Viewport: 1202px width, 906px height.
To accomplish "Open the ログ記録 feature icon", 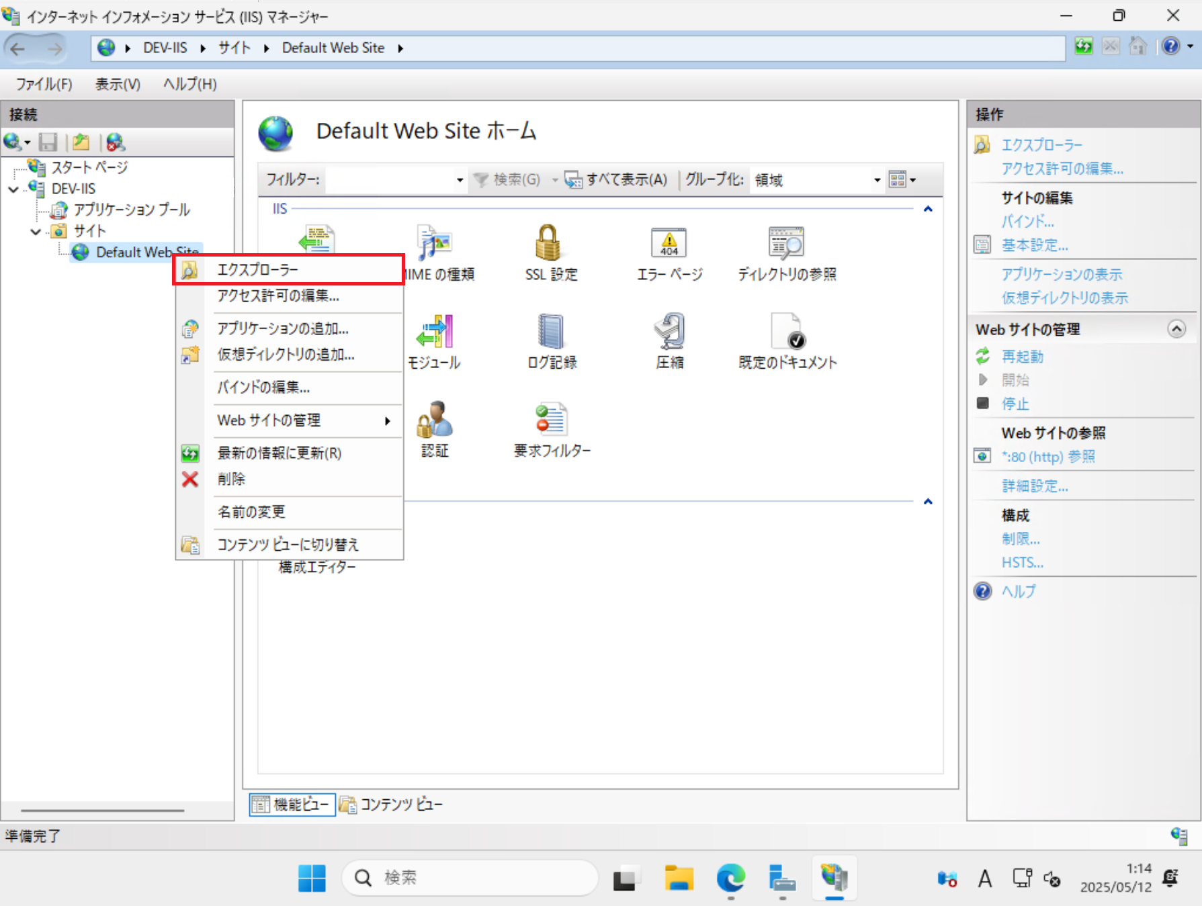I will pos(552,341).
